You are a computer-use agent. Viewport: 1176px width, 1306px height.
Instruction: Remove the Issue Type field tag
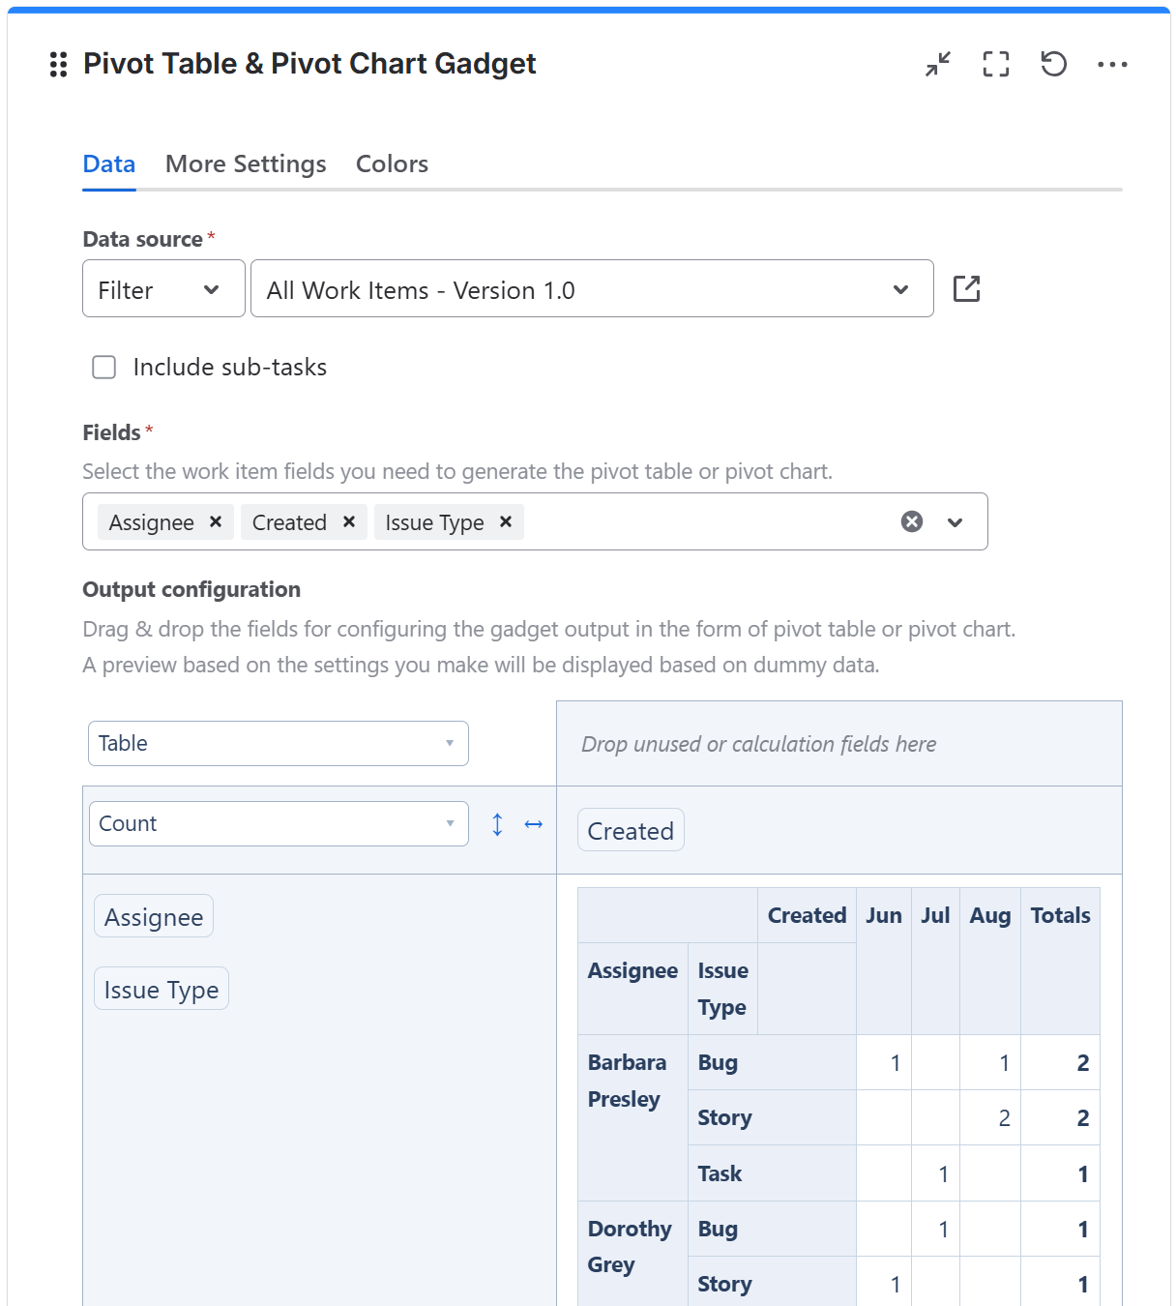506,521
